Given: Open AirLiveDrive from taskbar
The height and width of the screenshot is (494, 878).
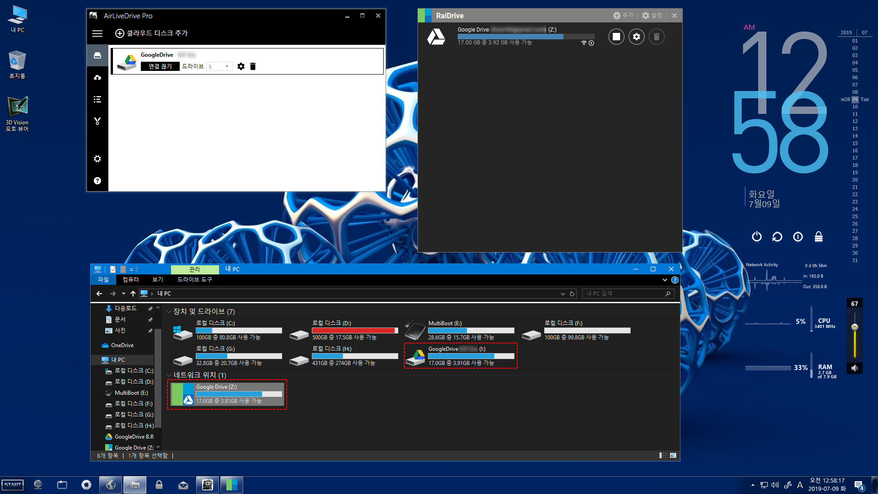Looking at the screenshot, I should point(208,485).
